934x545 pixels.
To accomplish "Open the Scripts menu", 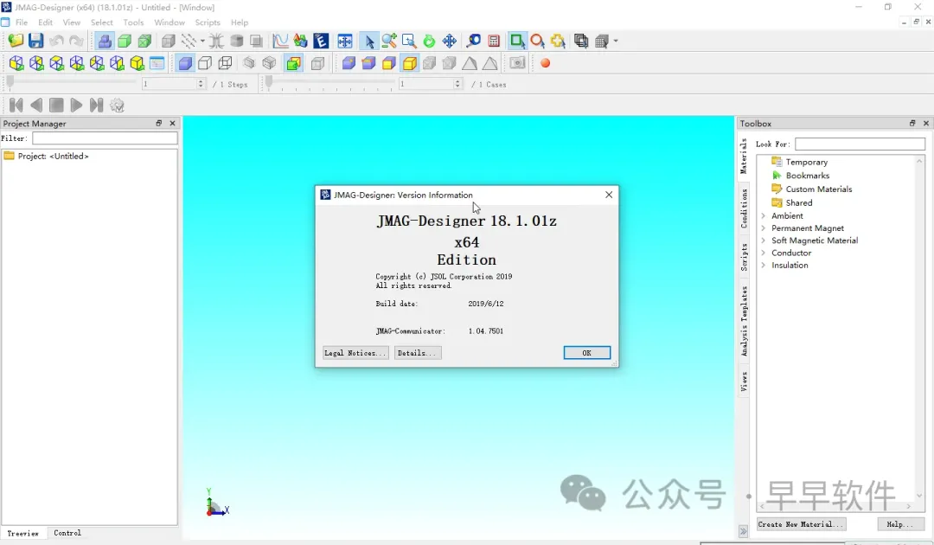I will pos(208,22).
